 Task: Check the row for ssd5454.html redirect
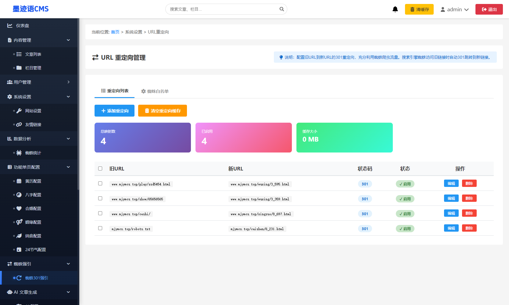(x=100, y=183)
